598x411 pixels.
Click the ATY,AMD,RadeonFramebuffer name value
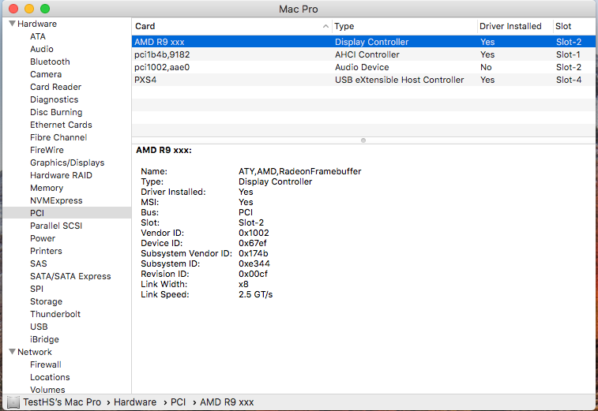[x=299, y=171]
